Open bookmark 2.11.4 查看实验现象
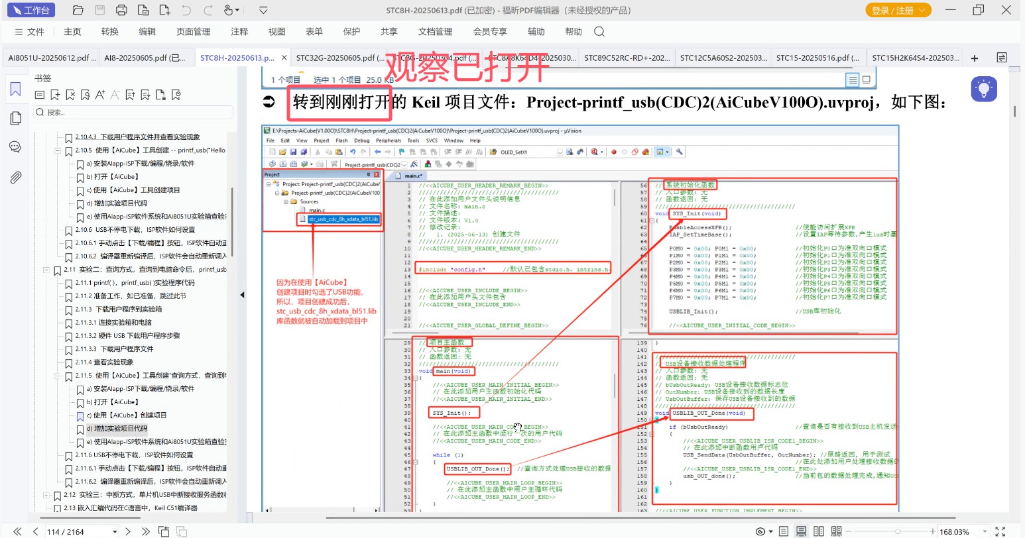 pos(104,362)
